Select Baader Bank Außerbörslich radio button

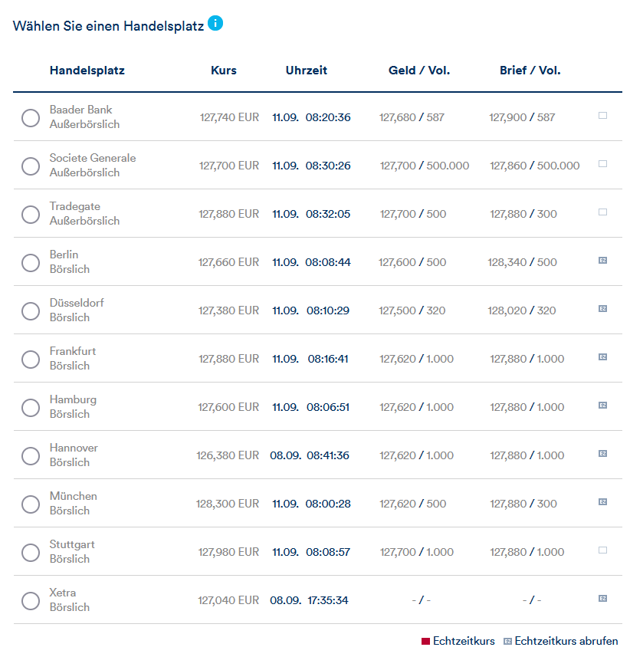(31, 118)
